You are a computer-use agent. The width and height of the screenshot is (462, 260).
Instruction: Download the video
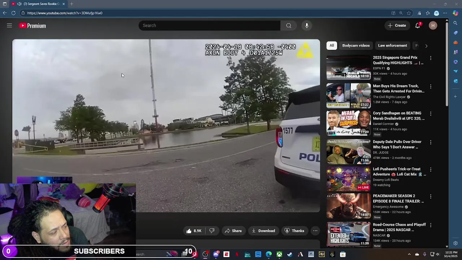point(263,231)
